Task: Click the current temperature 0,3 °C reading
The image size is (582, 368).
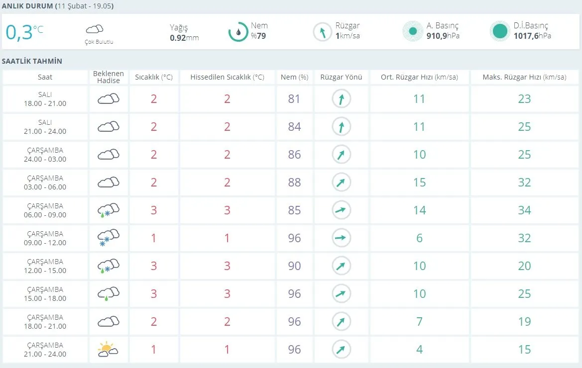Action: pyautogui.click(x=24, y=32)
